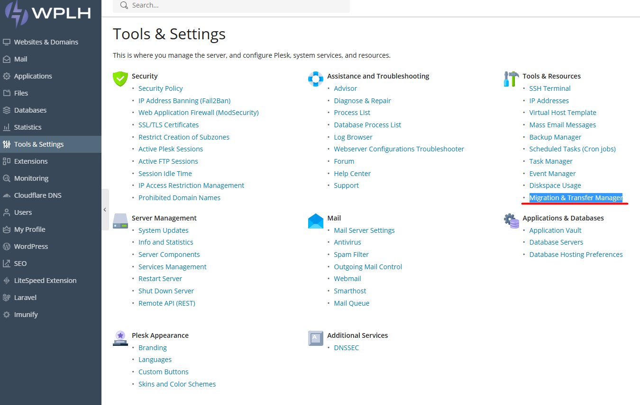Click the blue Mail envelope section icon
640x405 pixels.
coord(316,221)
